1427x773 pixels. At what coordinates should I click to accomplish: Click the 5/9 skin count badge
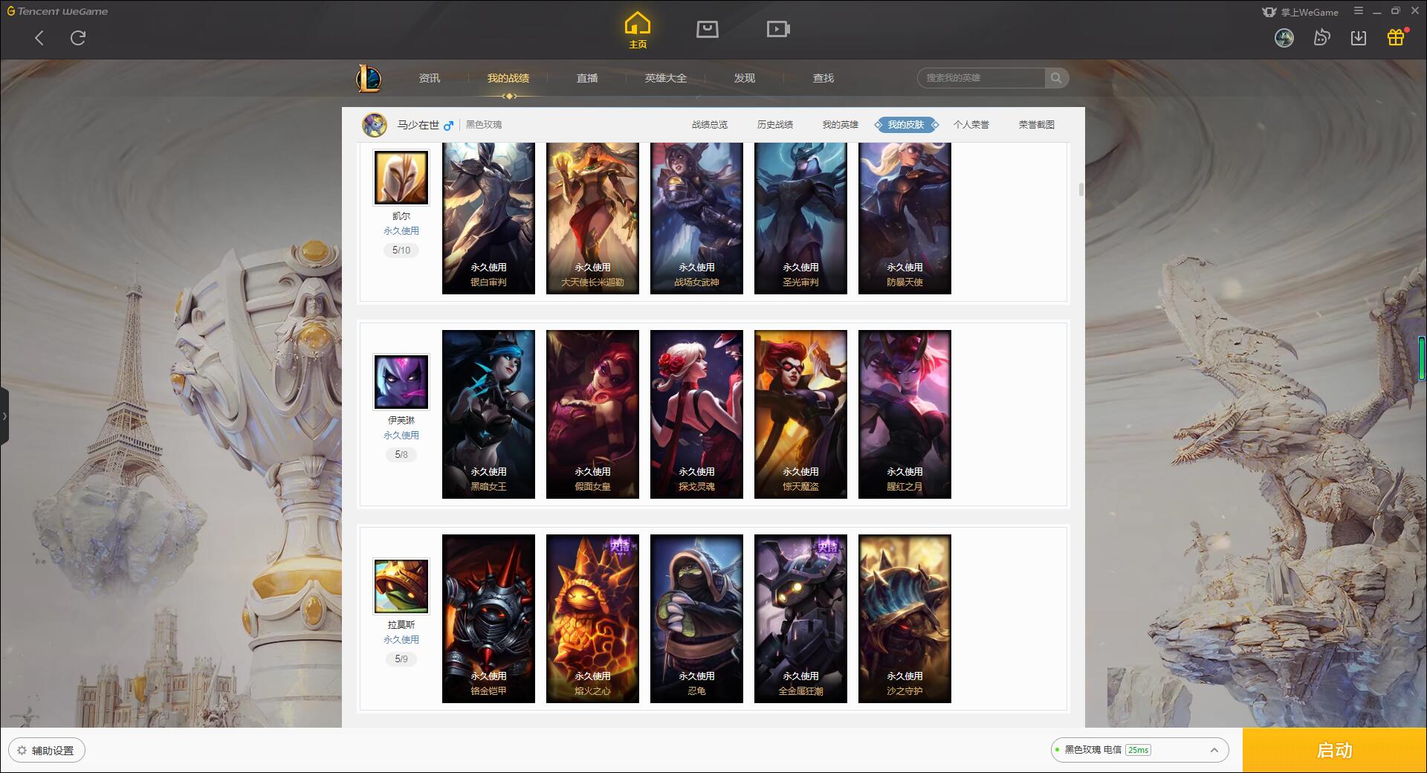401,659
